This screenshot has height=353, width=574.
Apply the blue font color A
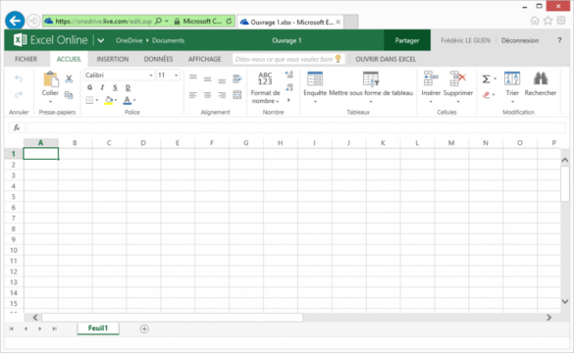tap(127, 100)
